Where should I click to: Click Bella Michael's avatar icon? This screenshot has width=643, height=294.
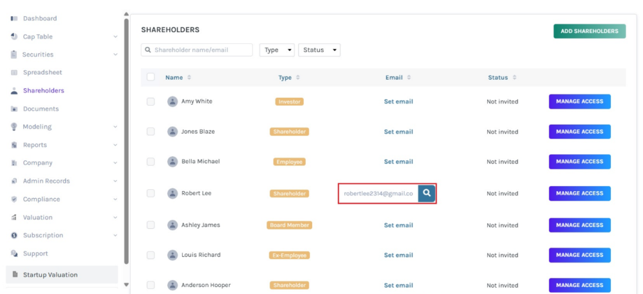click(173, 162)
